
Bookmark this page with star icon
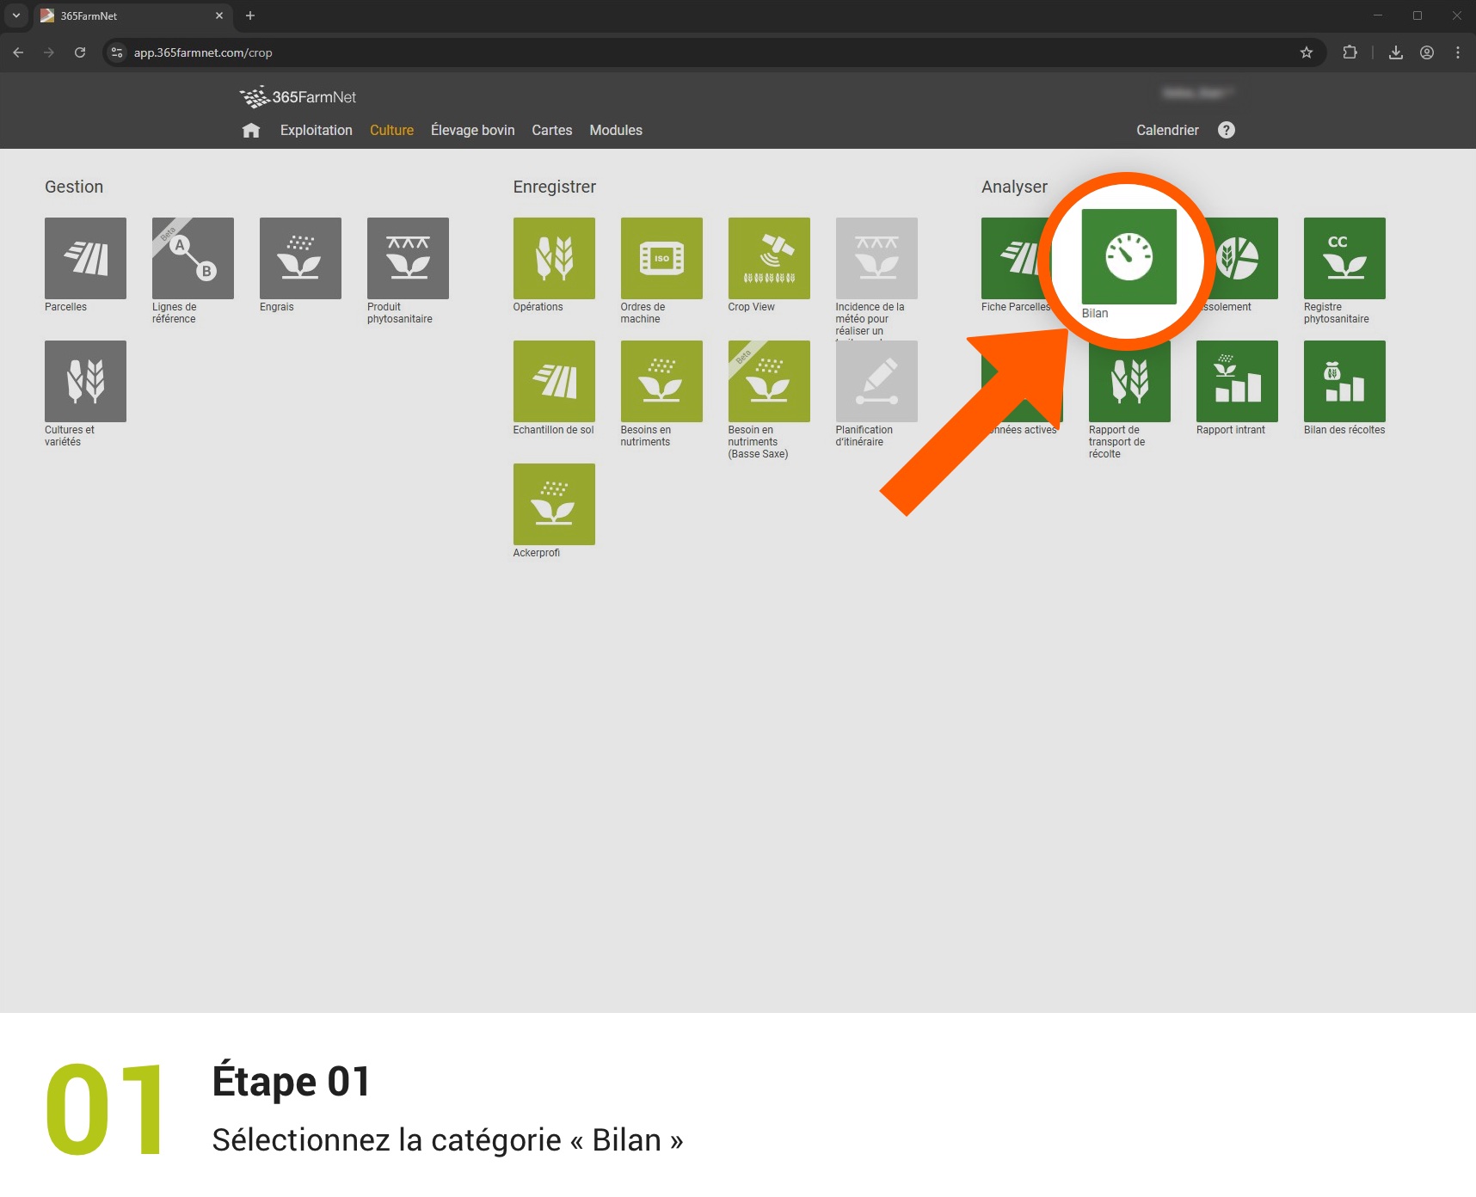point(1306,52)
